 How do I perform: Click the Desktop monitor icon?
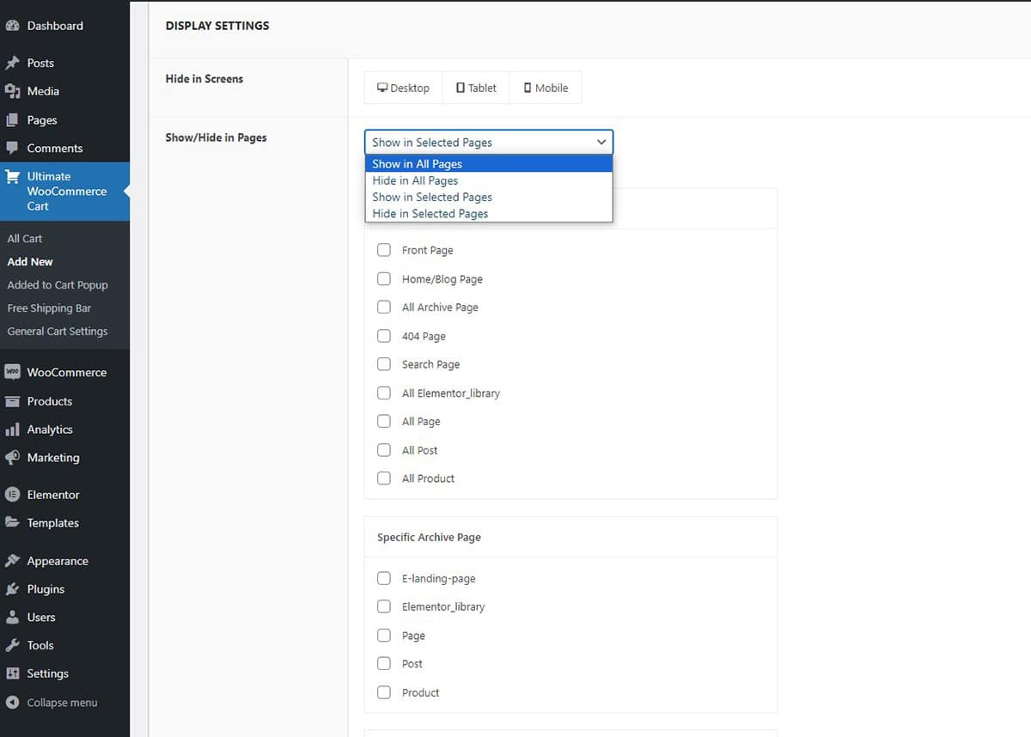point(382,88)
